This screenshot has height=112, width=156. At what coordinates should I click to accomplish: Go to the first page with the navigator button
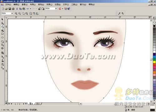tap(9, 104)
